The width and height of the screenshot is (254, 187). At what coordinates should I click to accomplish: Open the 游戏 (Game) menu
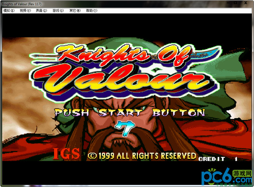[x=58, y=11]
